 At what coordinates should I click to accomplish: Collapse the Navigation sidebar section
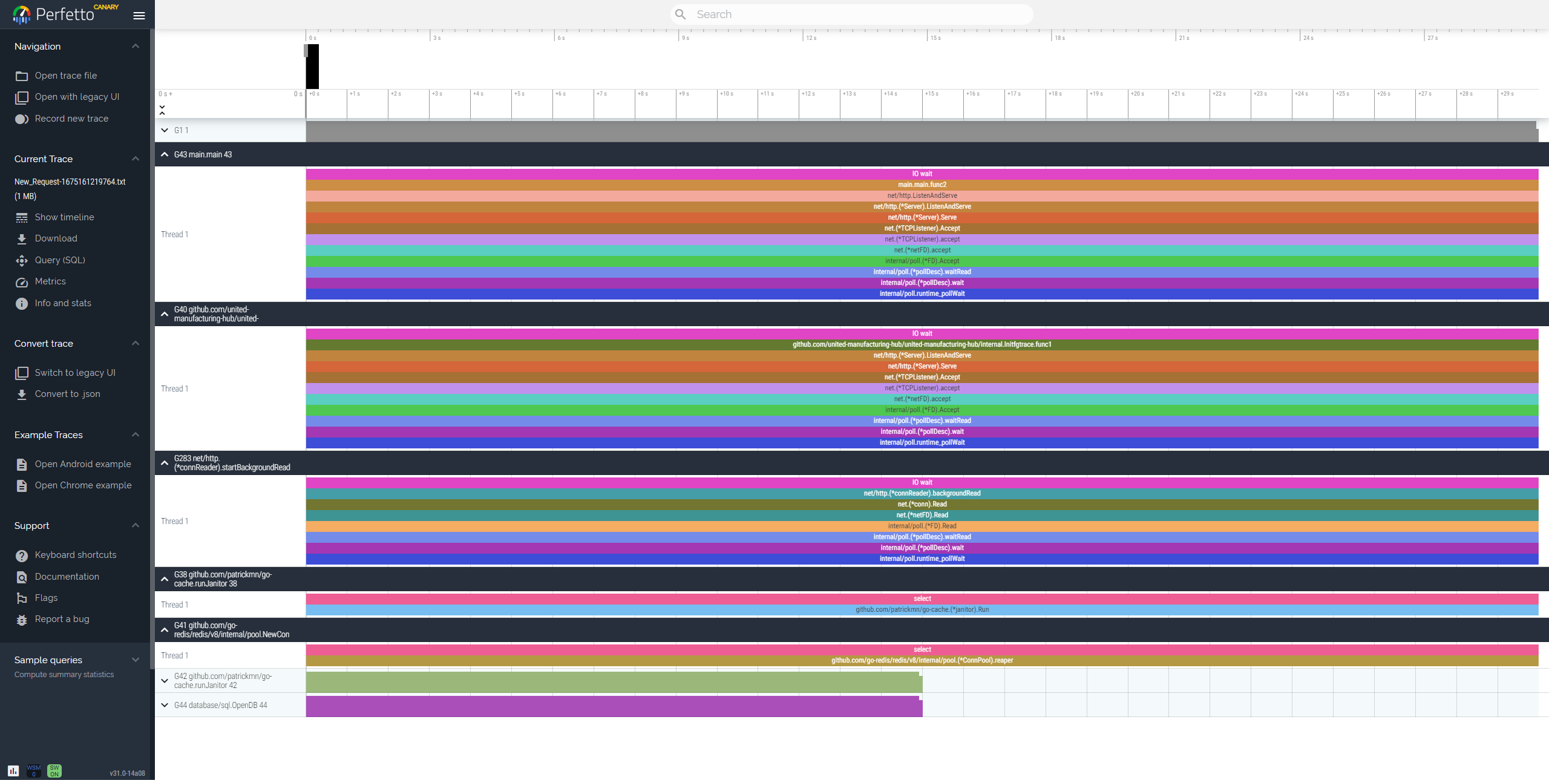point(136,47)
